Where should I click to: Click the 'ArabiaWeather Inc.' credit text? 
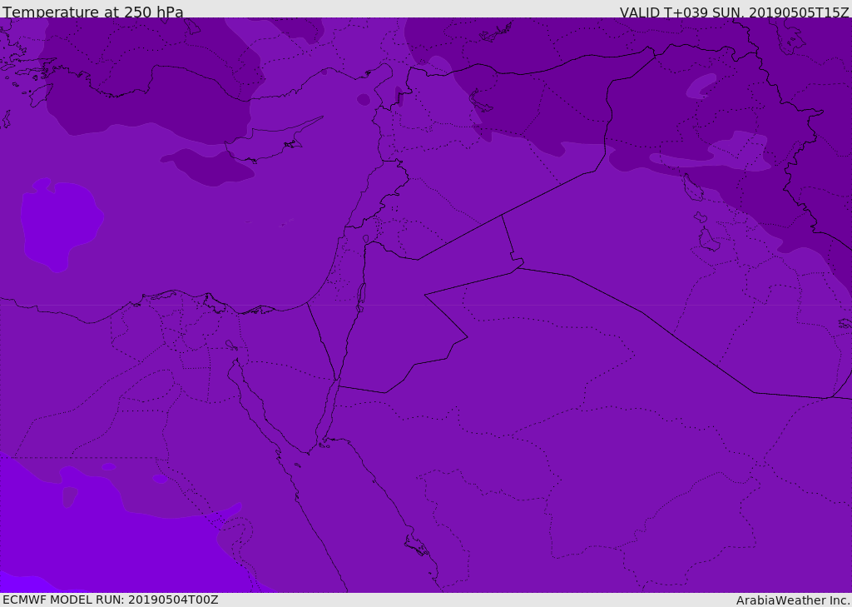point(793,600)
